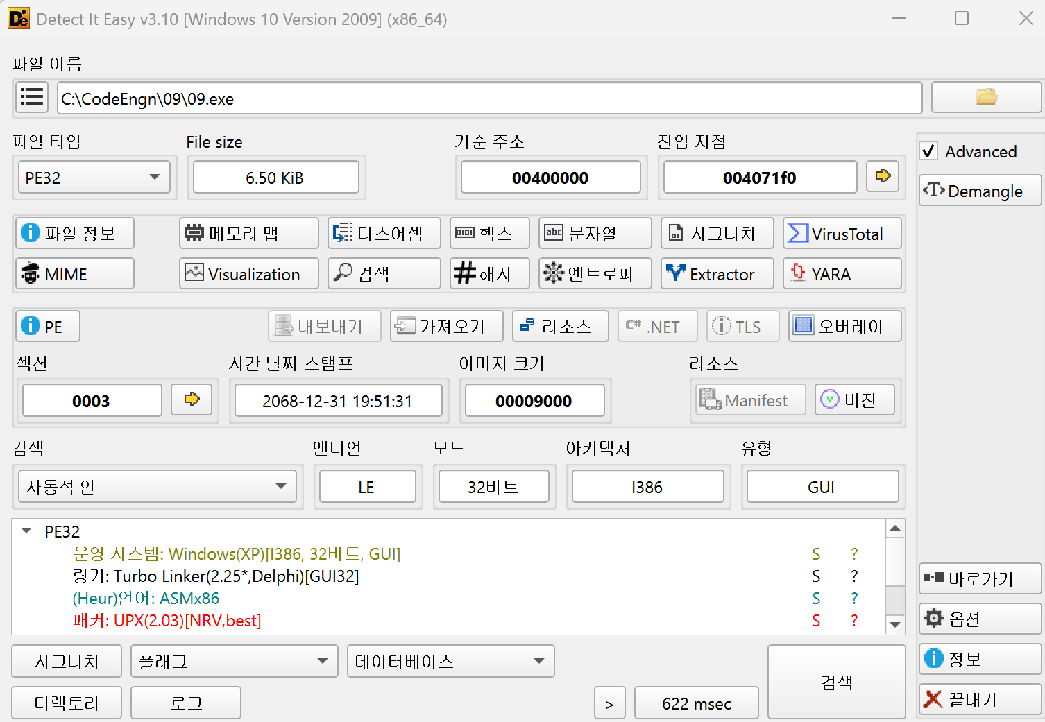Screen dimensions: 1045x722
Task: Open the PE32 file type dropdown
Action: pos(94,178)
